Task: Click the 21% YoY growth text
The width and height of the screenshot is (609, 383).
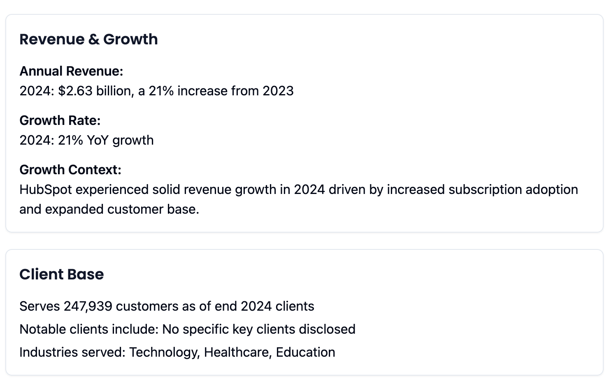Action: click(x=106, y=140)
